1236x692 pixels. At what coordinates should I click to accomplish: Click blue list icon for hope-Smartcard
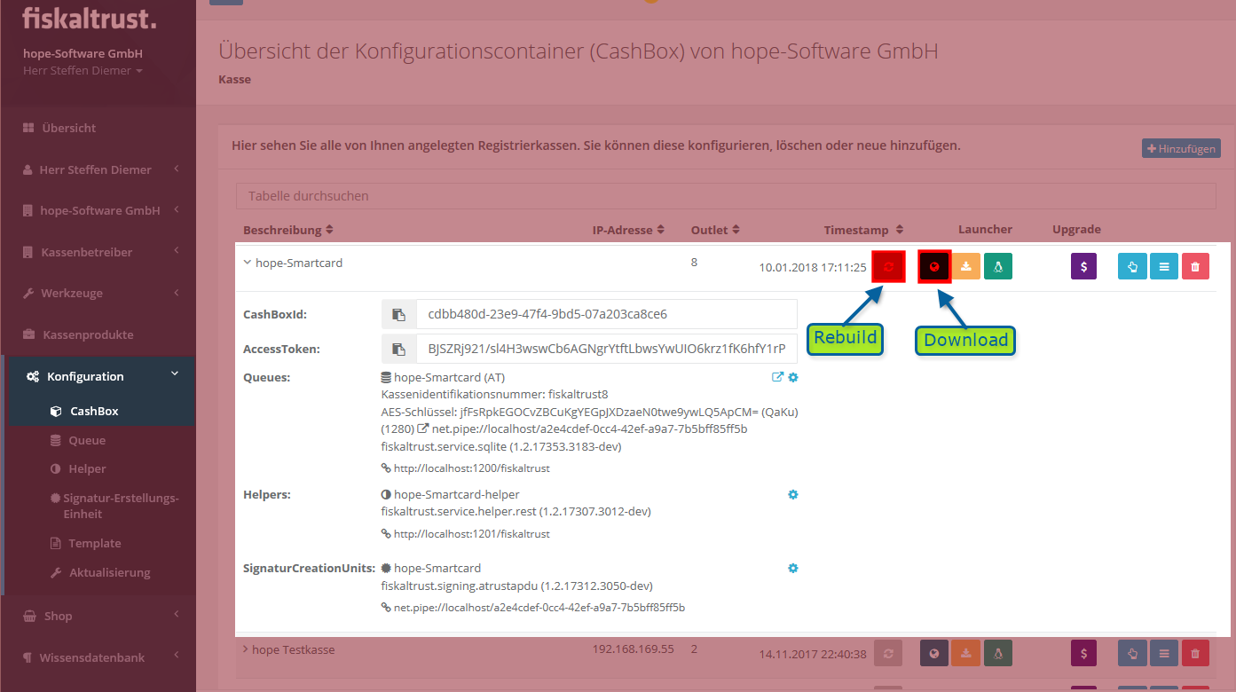(x=1164, y=266)
